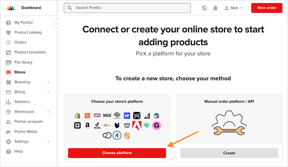The height and width of the screenshot is (167, 288).
Task: Open notifications bell icon
Action: click(215, 8)
